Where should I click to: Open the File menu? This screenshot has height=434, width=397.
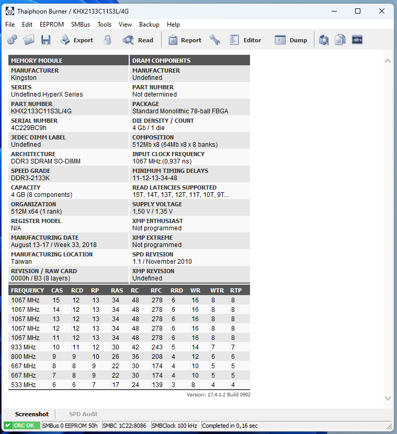pos(10,25)
